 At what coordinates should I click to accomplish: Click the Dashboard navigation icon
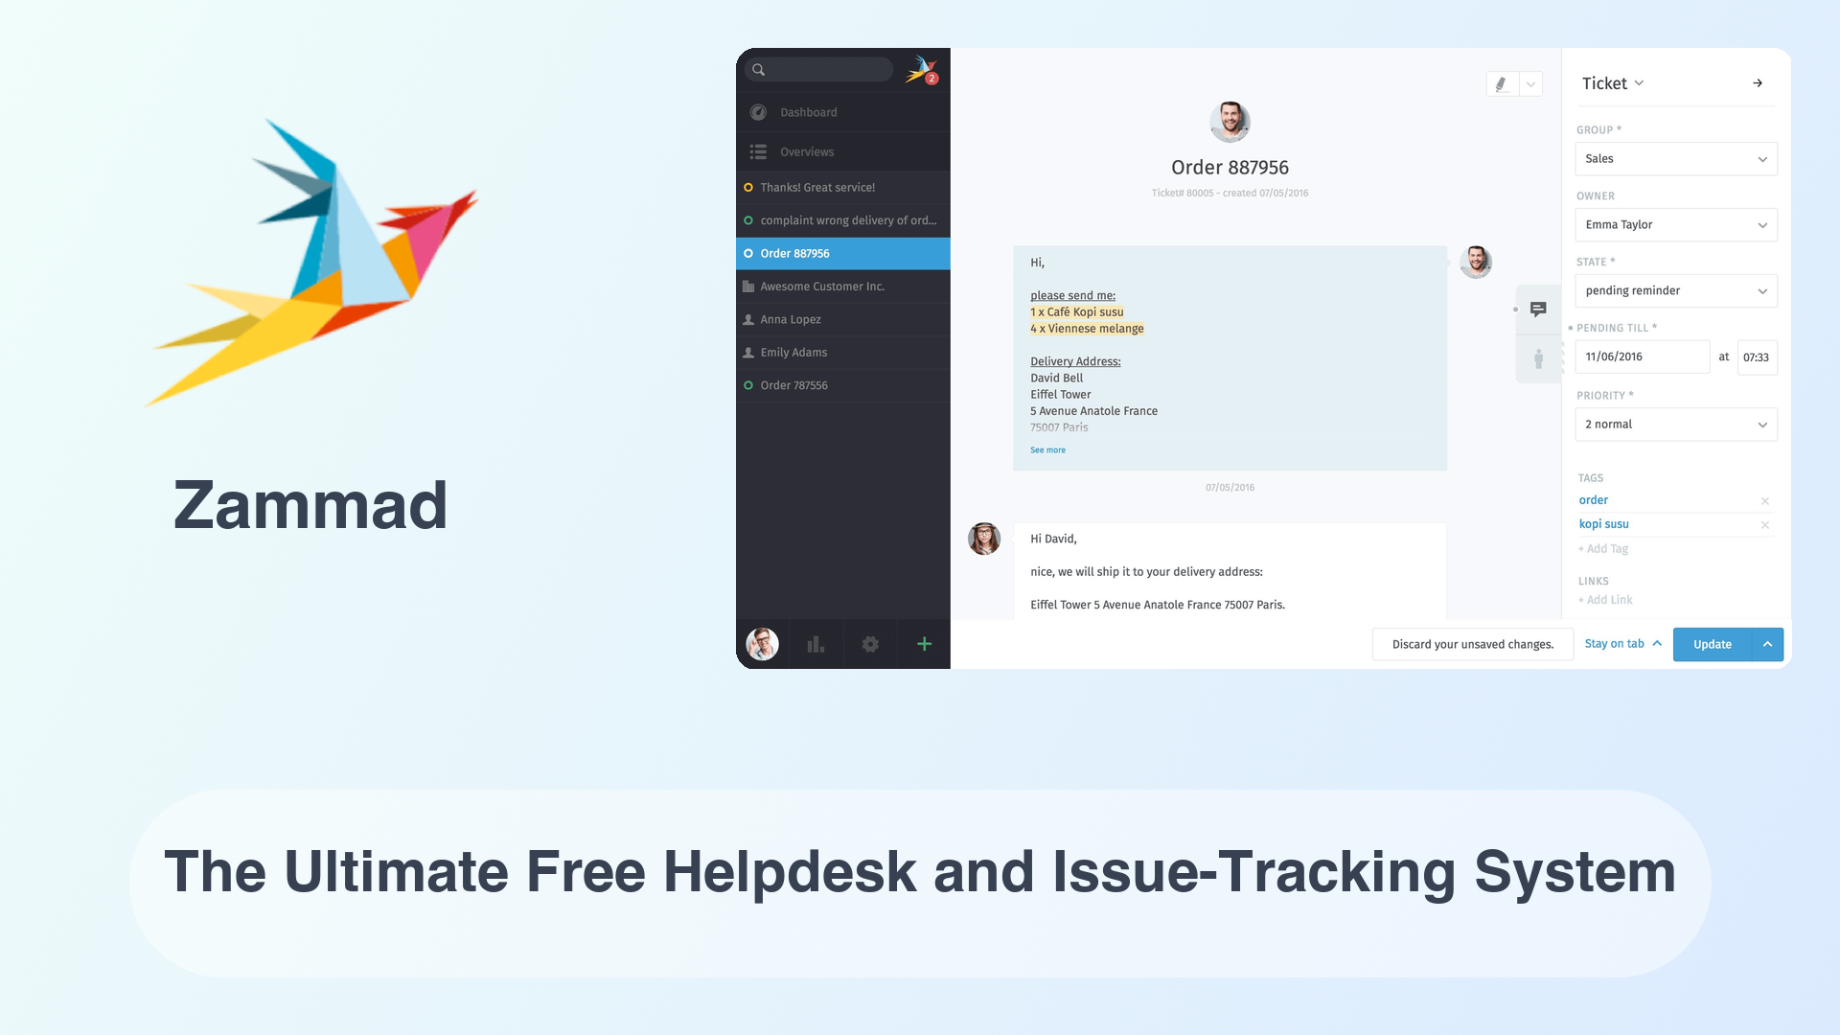click(758, 111)
